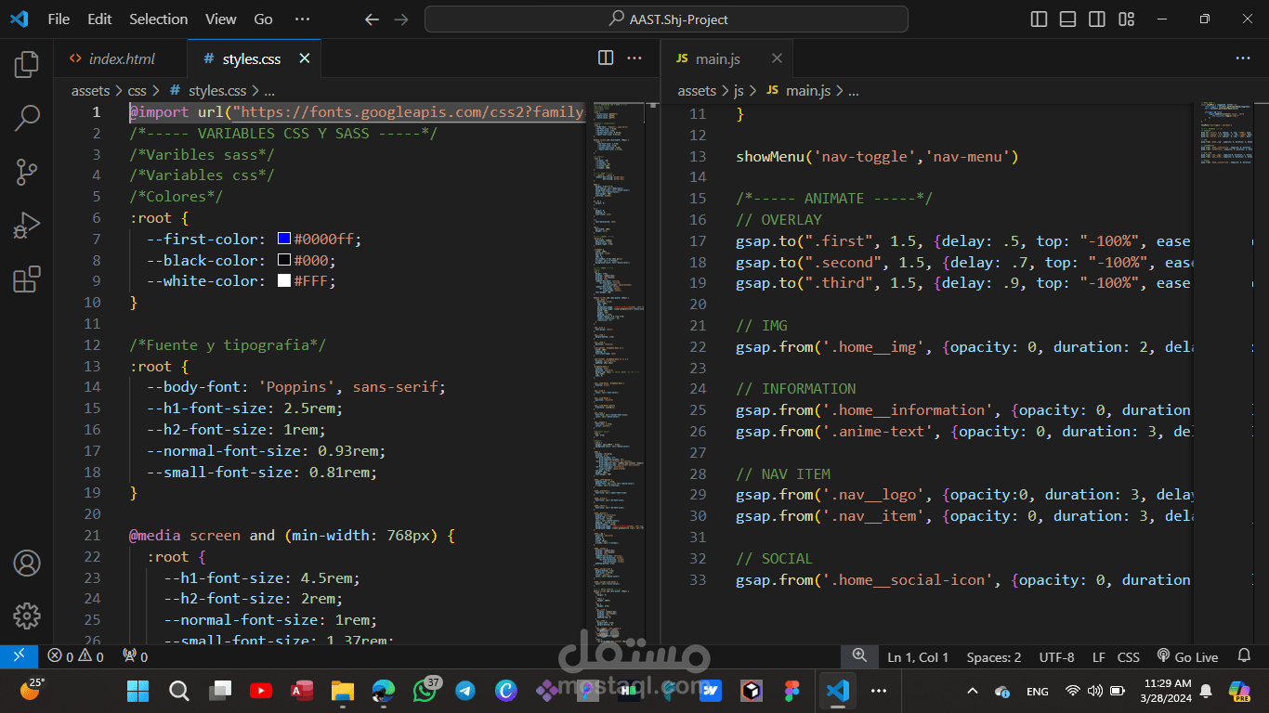Viewport: 1269px width, 713px height.
Task: Click the zoom magnifier status icon
Action: pos(859,656)
